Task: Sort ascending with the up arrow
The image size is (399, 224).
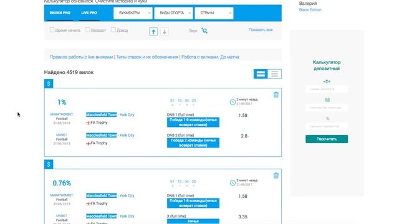Action: (x=153, y=32)
